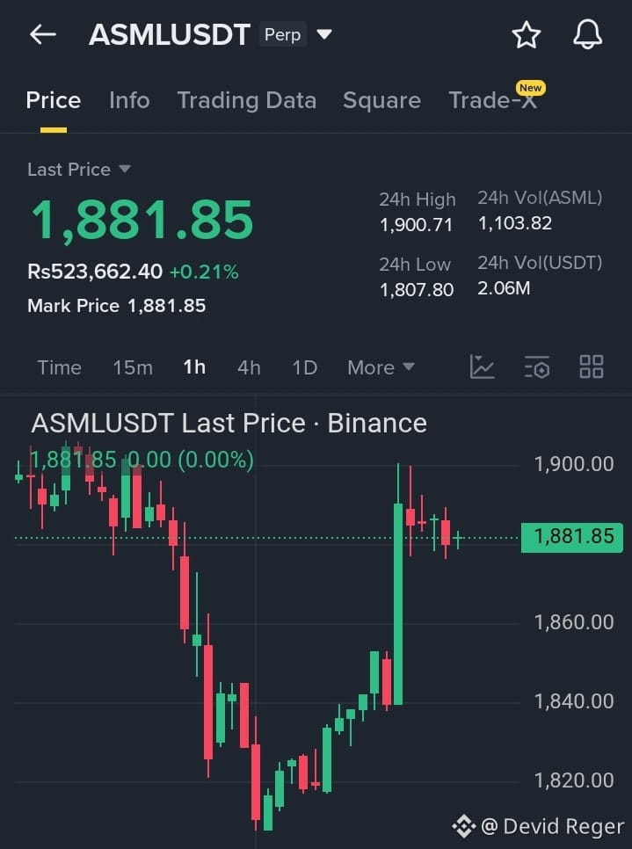
Task: Open the Trading Data tab
Action: coord(246,101)
